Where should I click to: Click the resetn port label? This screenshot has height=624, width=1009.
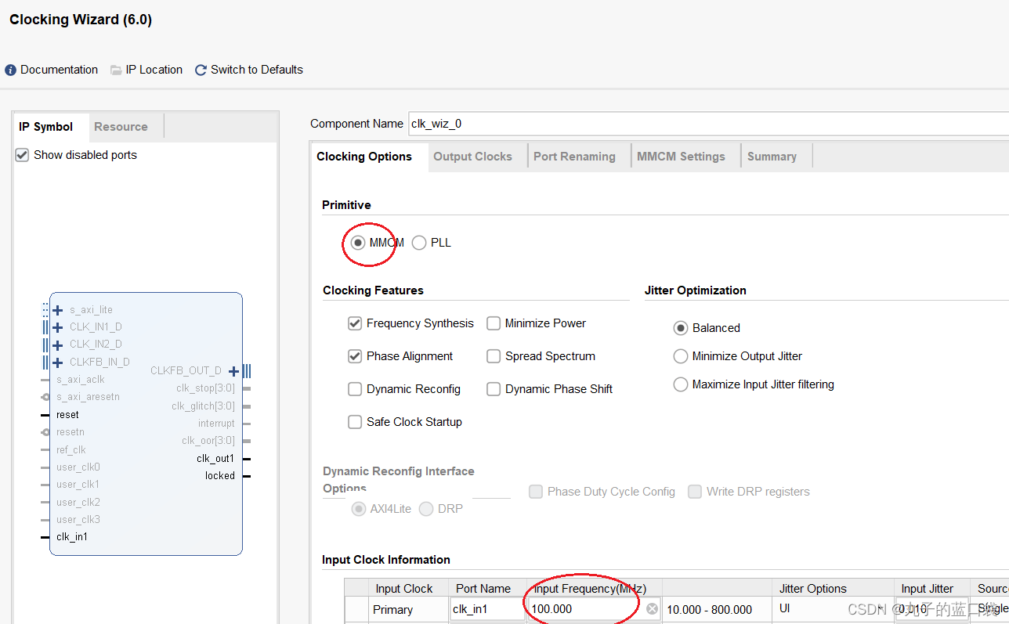pyautogui.click(x=71, y=432)
